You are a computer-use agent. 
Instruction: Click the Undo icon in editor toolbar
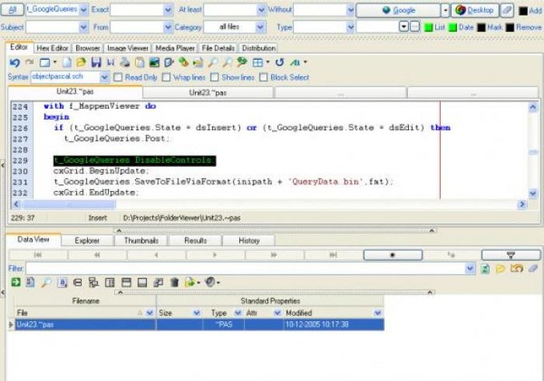pyautogui.click(x=14, y=62)
